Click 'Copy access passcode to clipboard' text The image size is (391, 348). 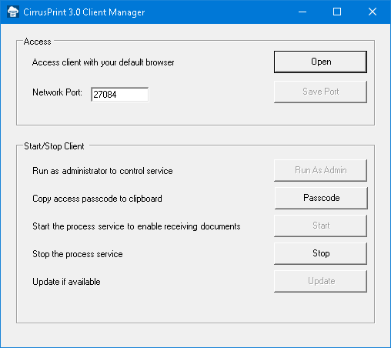click(97, 199)
